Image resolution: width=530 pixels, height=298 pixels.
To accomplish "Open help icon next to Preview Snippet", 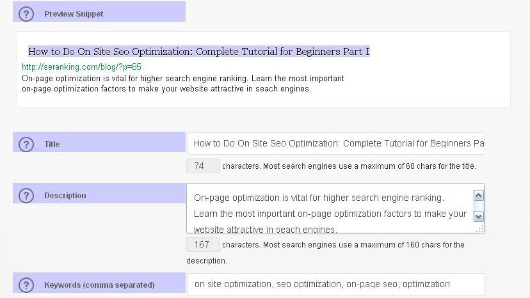I will pos(26,14).
